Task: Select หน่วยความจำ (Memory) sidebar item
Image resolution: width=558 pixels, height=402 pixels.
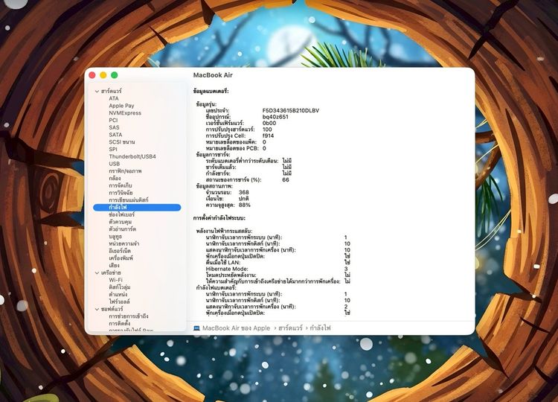Action: tap(124, 243)
